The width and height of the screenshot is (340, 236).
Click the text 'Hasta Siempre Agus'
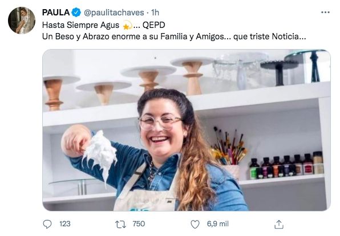(x=80, y=25)
